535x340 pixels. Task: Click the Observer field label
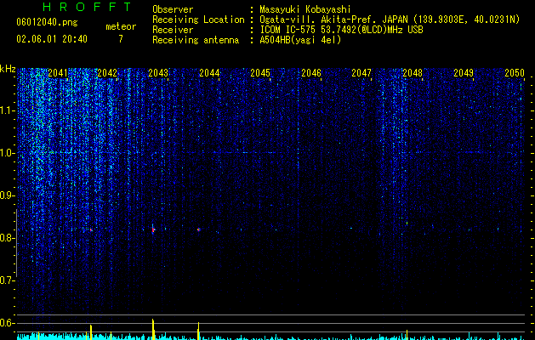click(173, 9)
